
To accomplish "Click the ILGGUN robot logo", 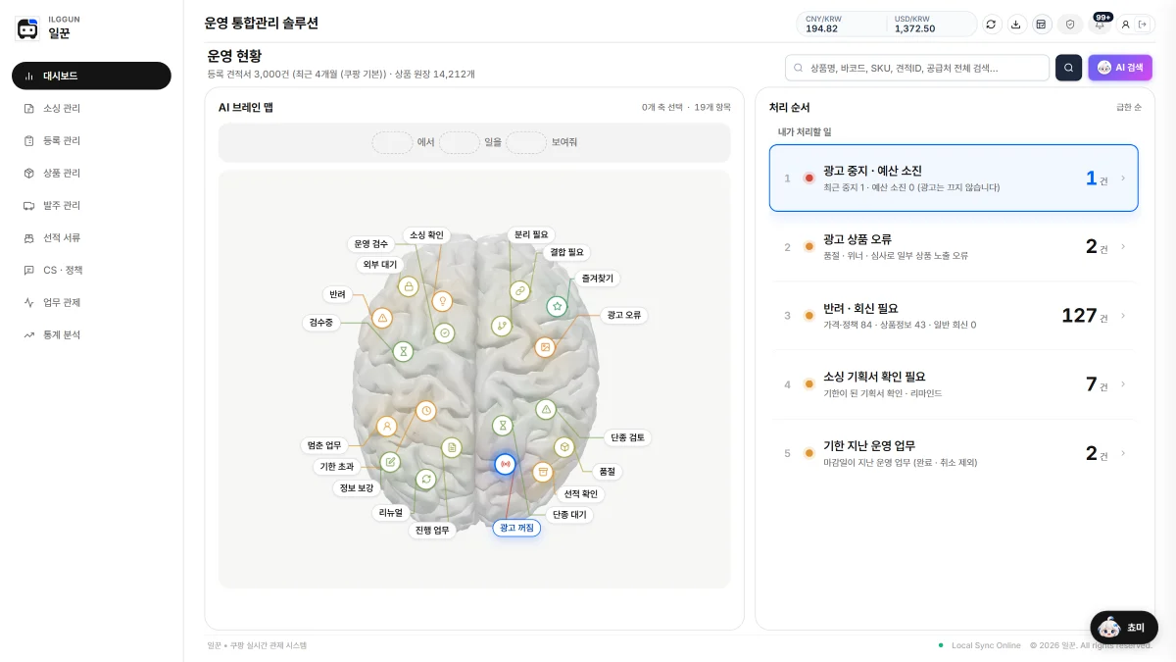I will 28,28.
